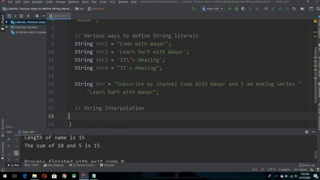The width and height of the screenshot is (320, 180).
Task: Open the main.dart run configuration dropdown
Action: pos(212,9)
